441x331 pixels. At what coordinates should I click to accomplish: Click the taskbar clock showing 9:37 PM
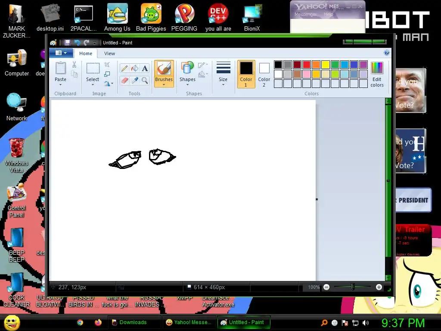pos(403,323)
